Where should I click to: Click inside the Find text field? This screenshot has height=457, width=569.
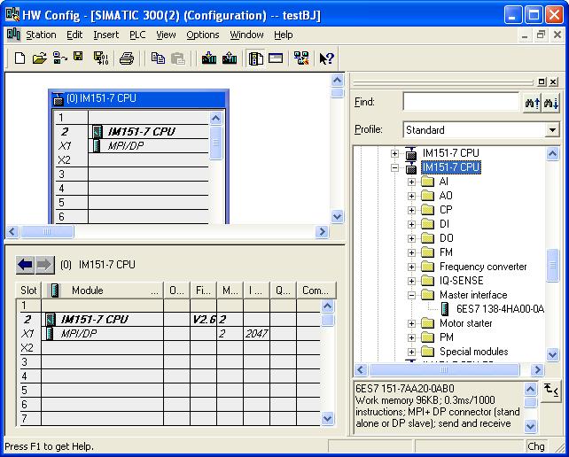[461, 102]
